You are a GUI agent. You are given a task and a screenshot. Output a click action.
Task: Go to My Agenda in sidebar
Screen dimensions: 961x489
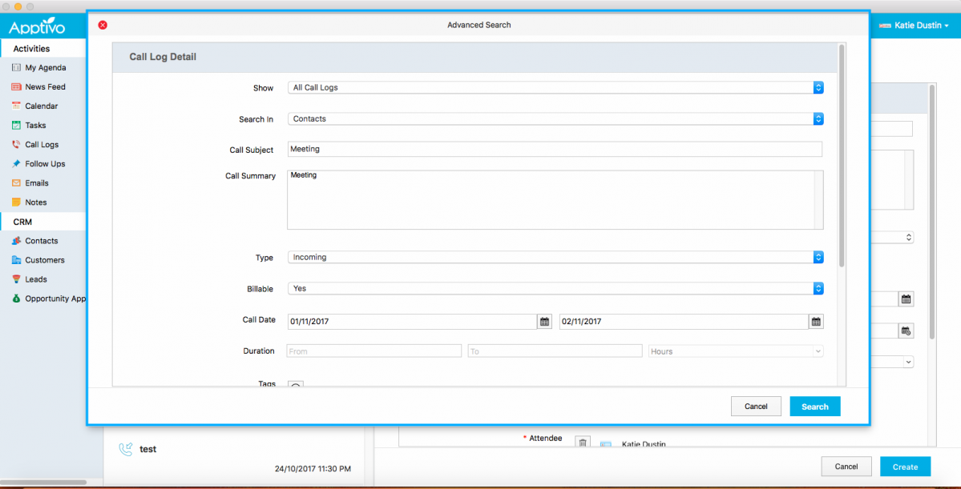45,68
